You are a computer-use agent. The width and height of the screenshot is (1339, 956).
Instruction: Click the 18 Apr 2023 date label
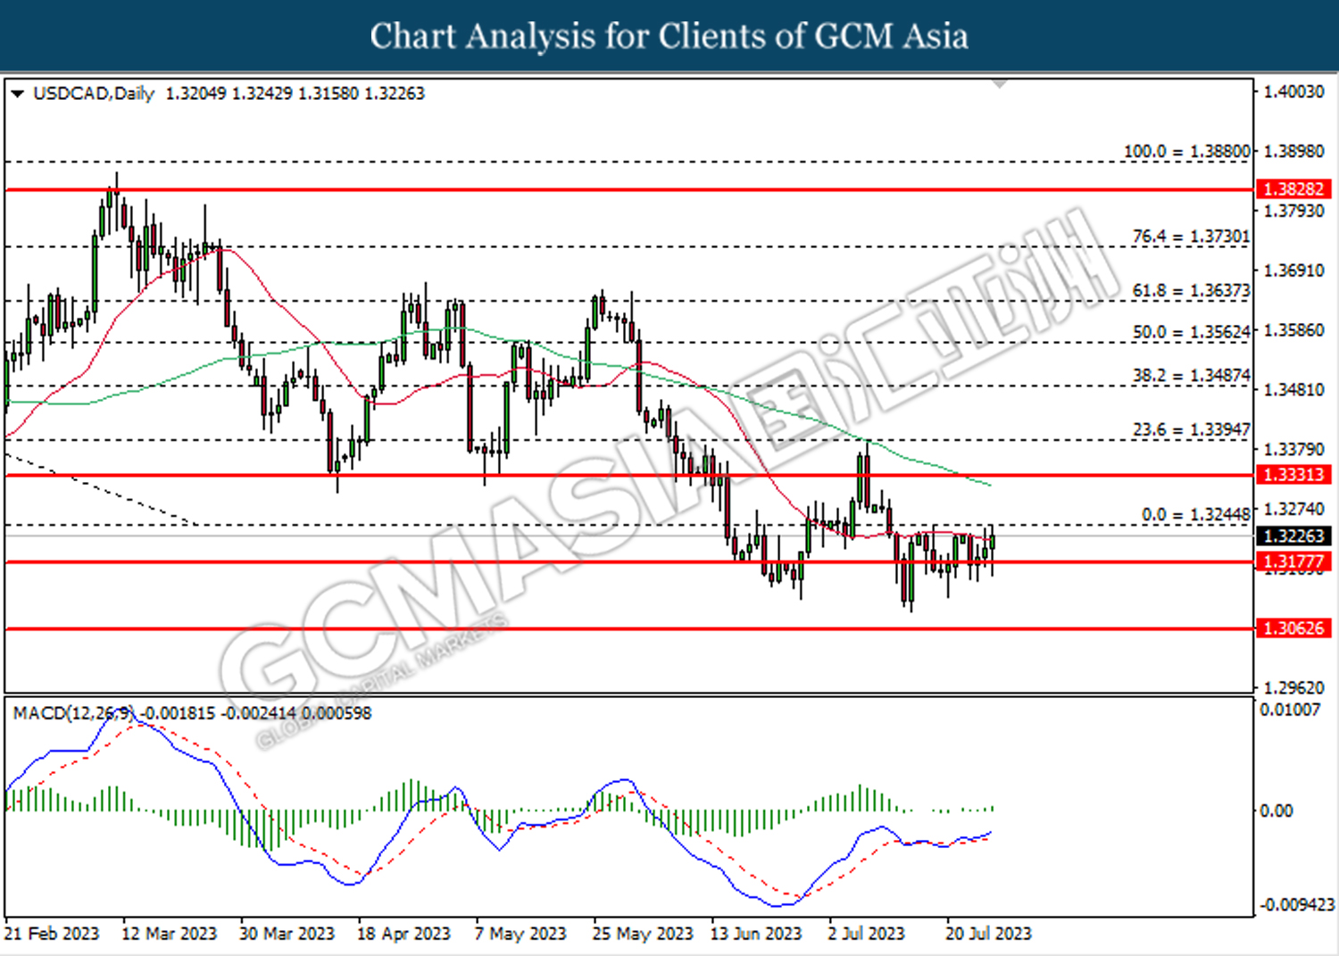[403, 934]
